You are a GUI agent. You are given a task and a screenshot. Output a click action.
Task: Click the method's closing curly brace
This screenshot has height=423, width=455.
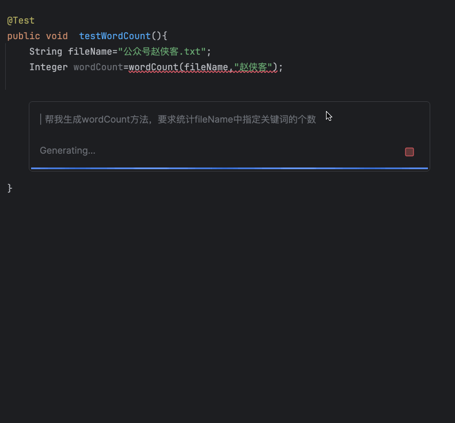pyautogui.click(x=10, y=188)
